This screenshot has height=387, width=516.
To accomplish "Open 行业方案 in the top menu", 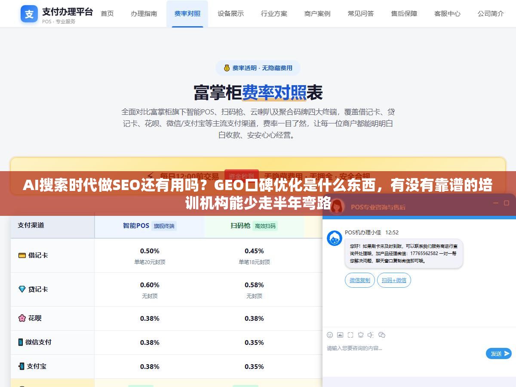I will [274, 14].
